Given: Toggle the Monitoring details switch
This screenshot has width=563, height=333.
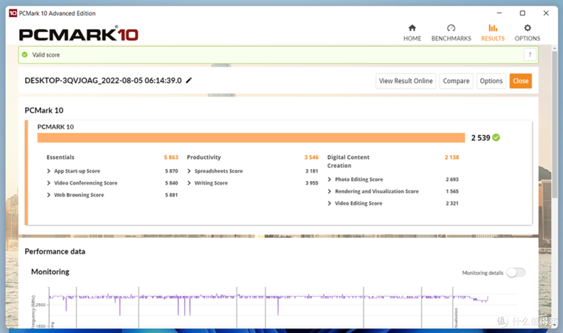Looking at the screenshot, I should (516, 273).
